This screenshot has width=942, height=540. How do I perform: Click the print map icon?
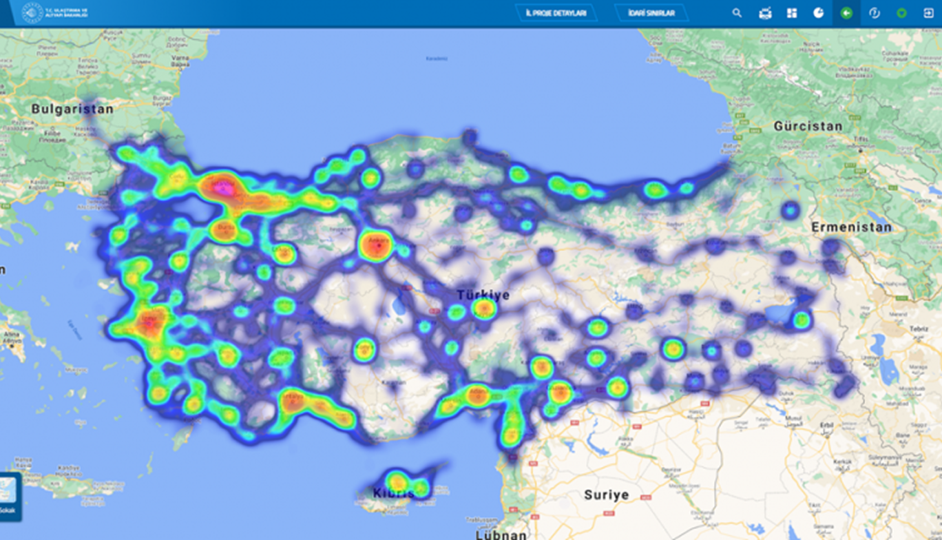[x=765, y=13]
